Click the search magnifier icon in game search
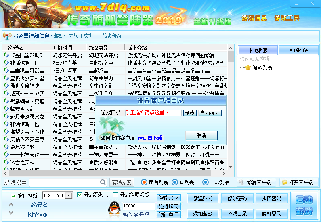The image size is (321, 222). (103, 182)
